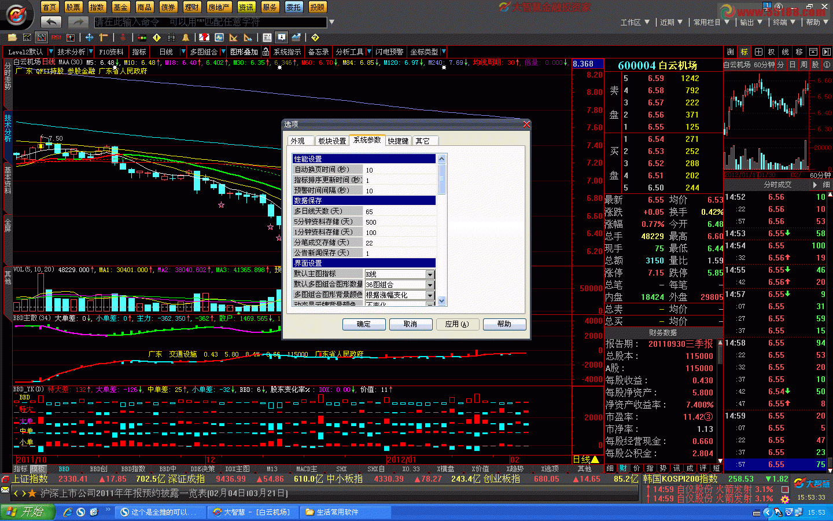The width and height of the screenshot is (833, 521).
Task: Select the RSI indicator toolbar icon
Action: coord(56,38)
